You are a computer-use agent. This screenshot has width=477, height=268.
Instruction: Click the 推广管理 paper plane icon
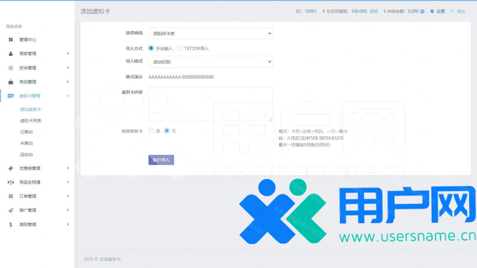[11, 210]
